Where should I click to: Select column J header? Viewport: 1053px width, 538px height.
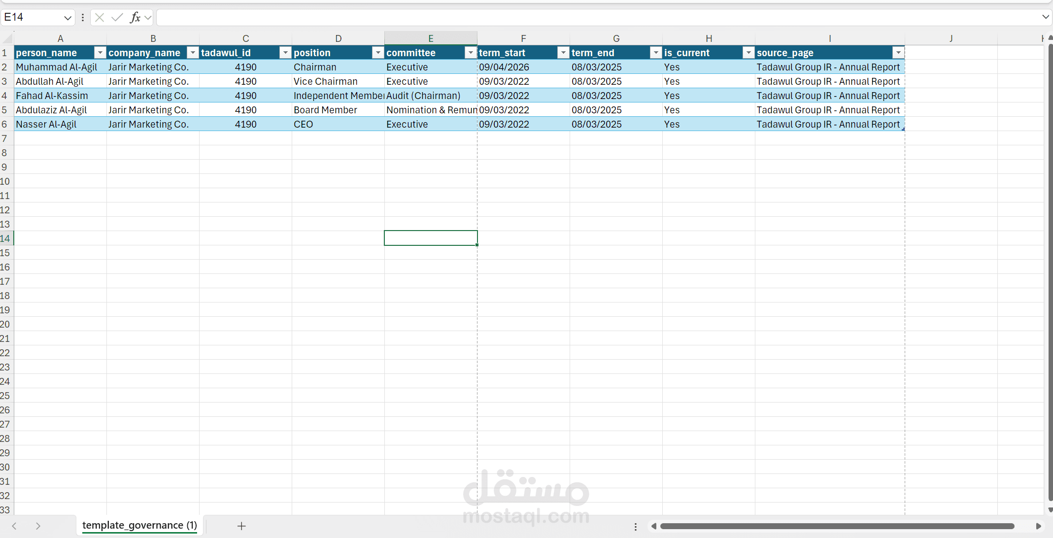click(x=951, y=38)
